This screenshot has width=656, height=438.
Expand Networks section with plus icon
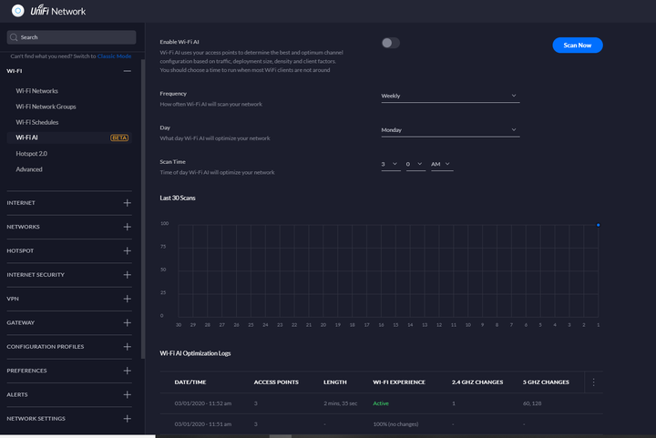pyautogui.click(x=128, y=227)
